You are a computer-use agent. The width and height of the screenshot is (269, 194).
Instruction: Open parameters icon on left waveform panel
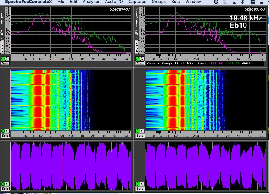(7, 184)
